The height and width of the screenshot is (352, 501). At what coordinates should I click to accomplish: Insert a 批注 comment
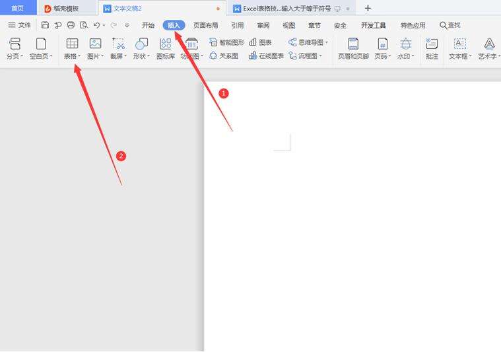pyautogui.click(x=432, y=48)
